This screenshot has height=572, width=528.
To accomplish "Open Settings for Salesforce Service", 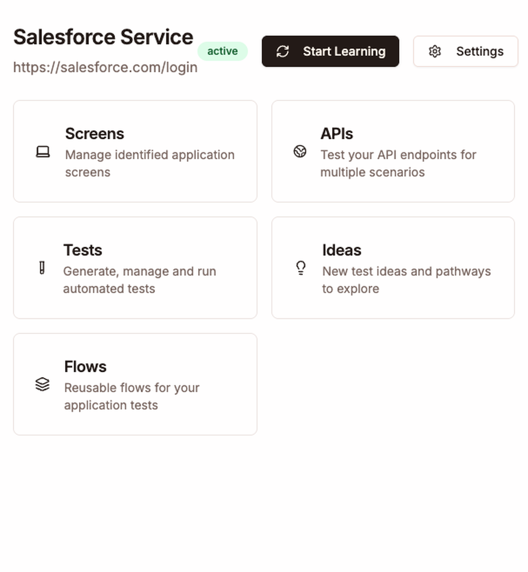I will (x=465, y=51).
